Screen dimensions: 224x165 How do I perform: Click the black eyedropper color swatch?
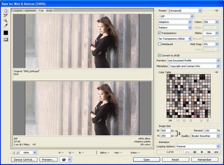pos(6,33)
